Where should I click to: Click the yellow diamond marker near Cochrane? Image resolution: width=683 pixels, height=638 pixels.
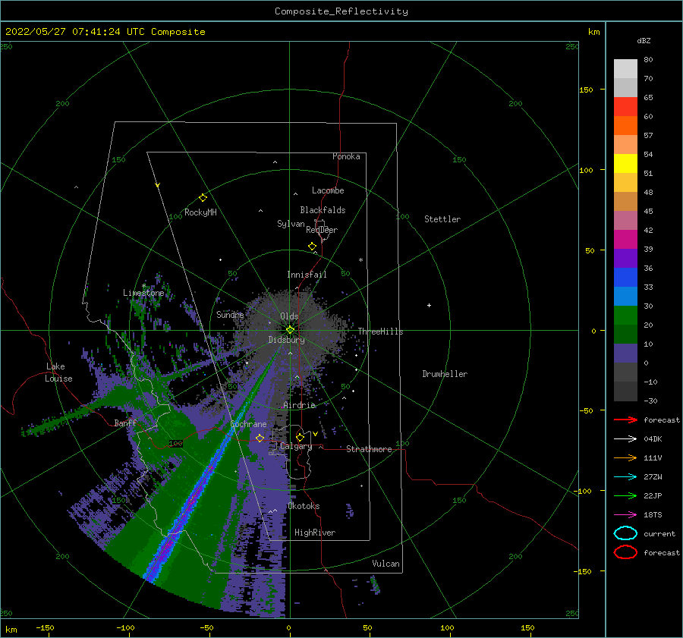tap(260, 438)
